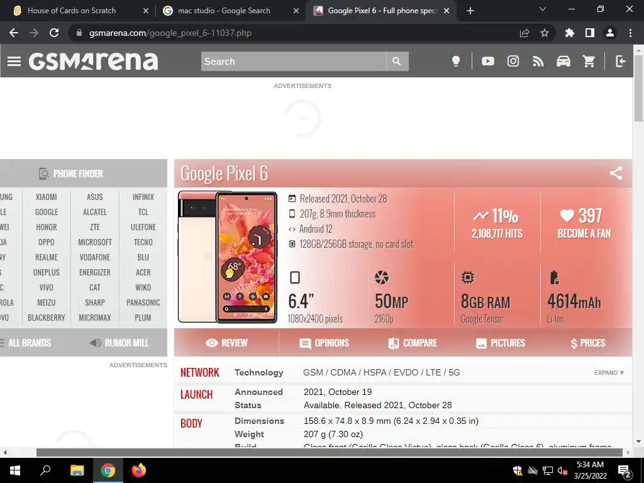Open the Microsoft brand link

(95, 242)
